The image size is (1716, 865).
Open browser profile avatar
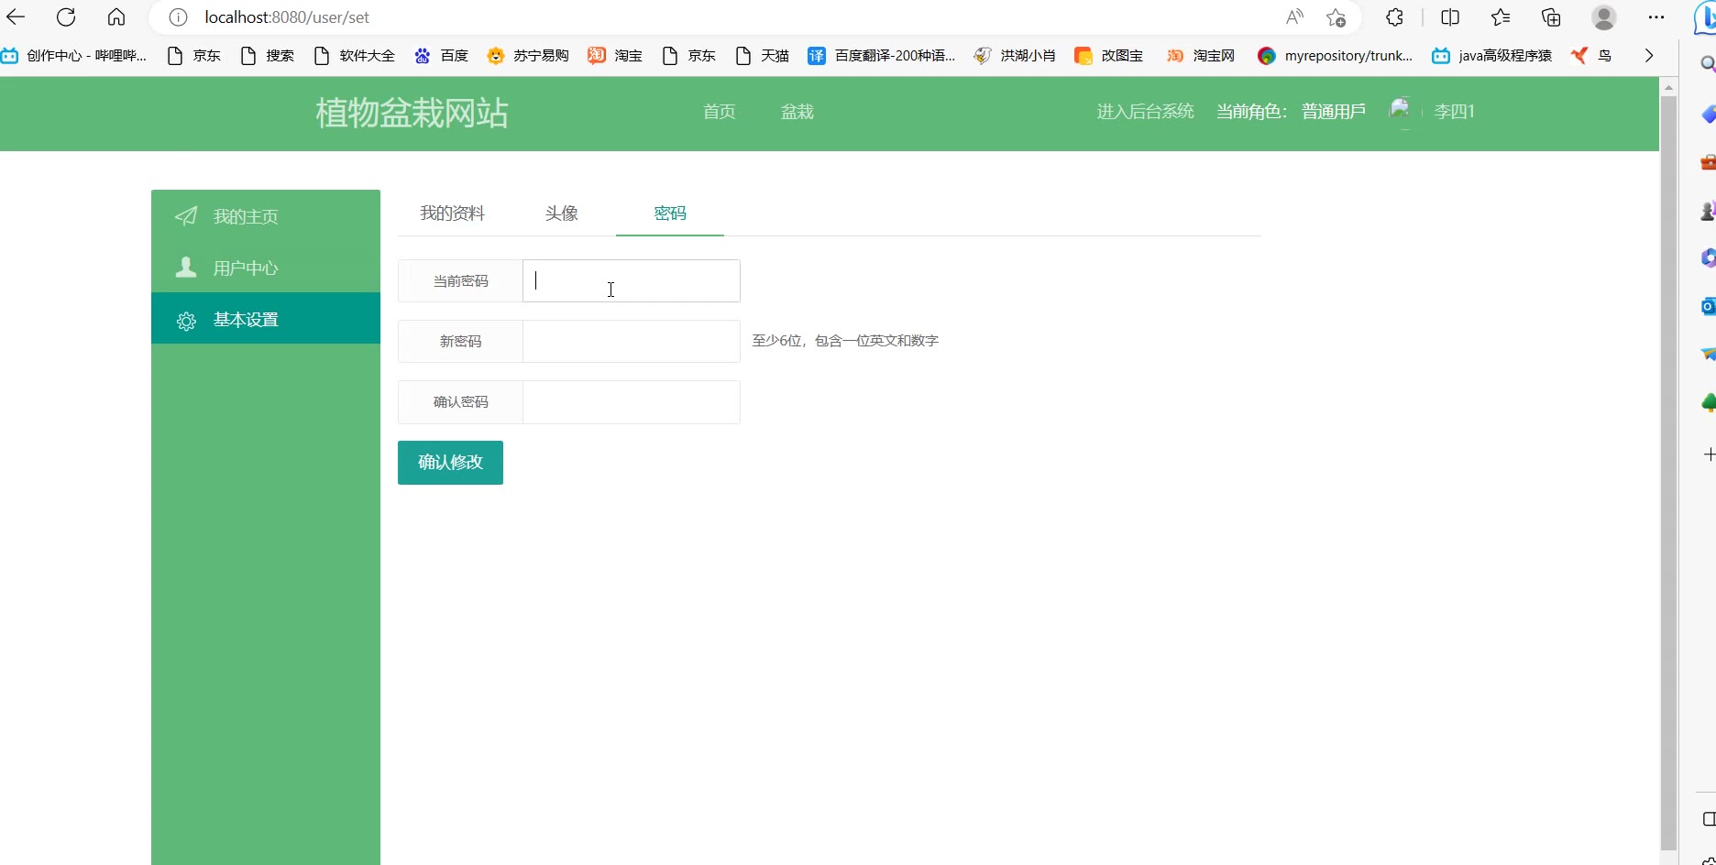click(1603, 17)
